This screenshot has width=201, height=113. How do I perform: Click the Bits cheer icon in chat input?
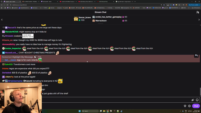(193, 100)
